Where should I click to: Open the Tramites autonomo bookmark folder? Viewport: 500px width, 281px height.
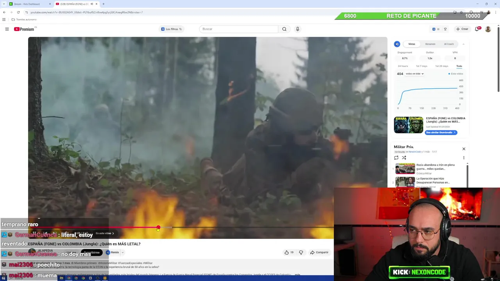click(24, 20)
